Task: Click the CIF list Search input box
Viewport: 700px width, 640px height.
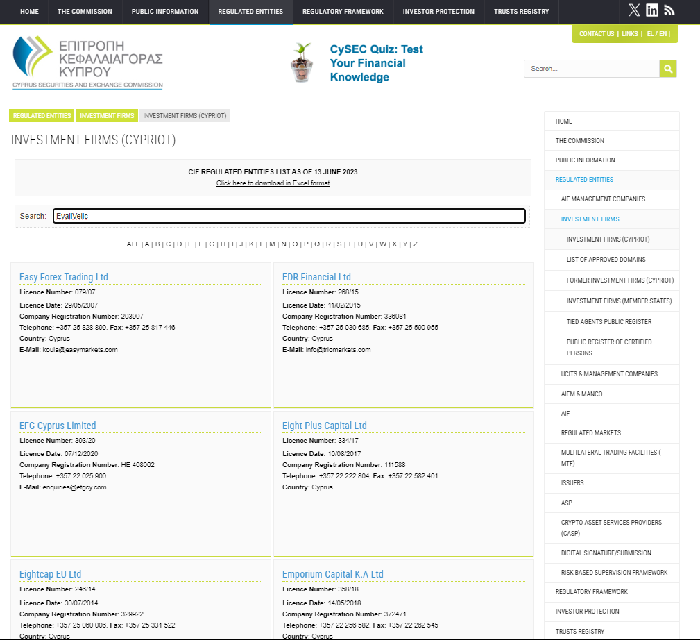Action: pos(289,216)
